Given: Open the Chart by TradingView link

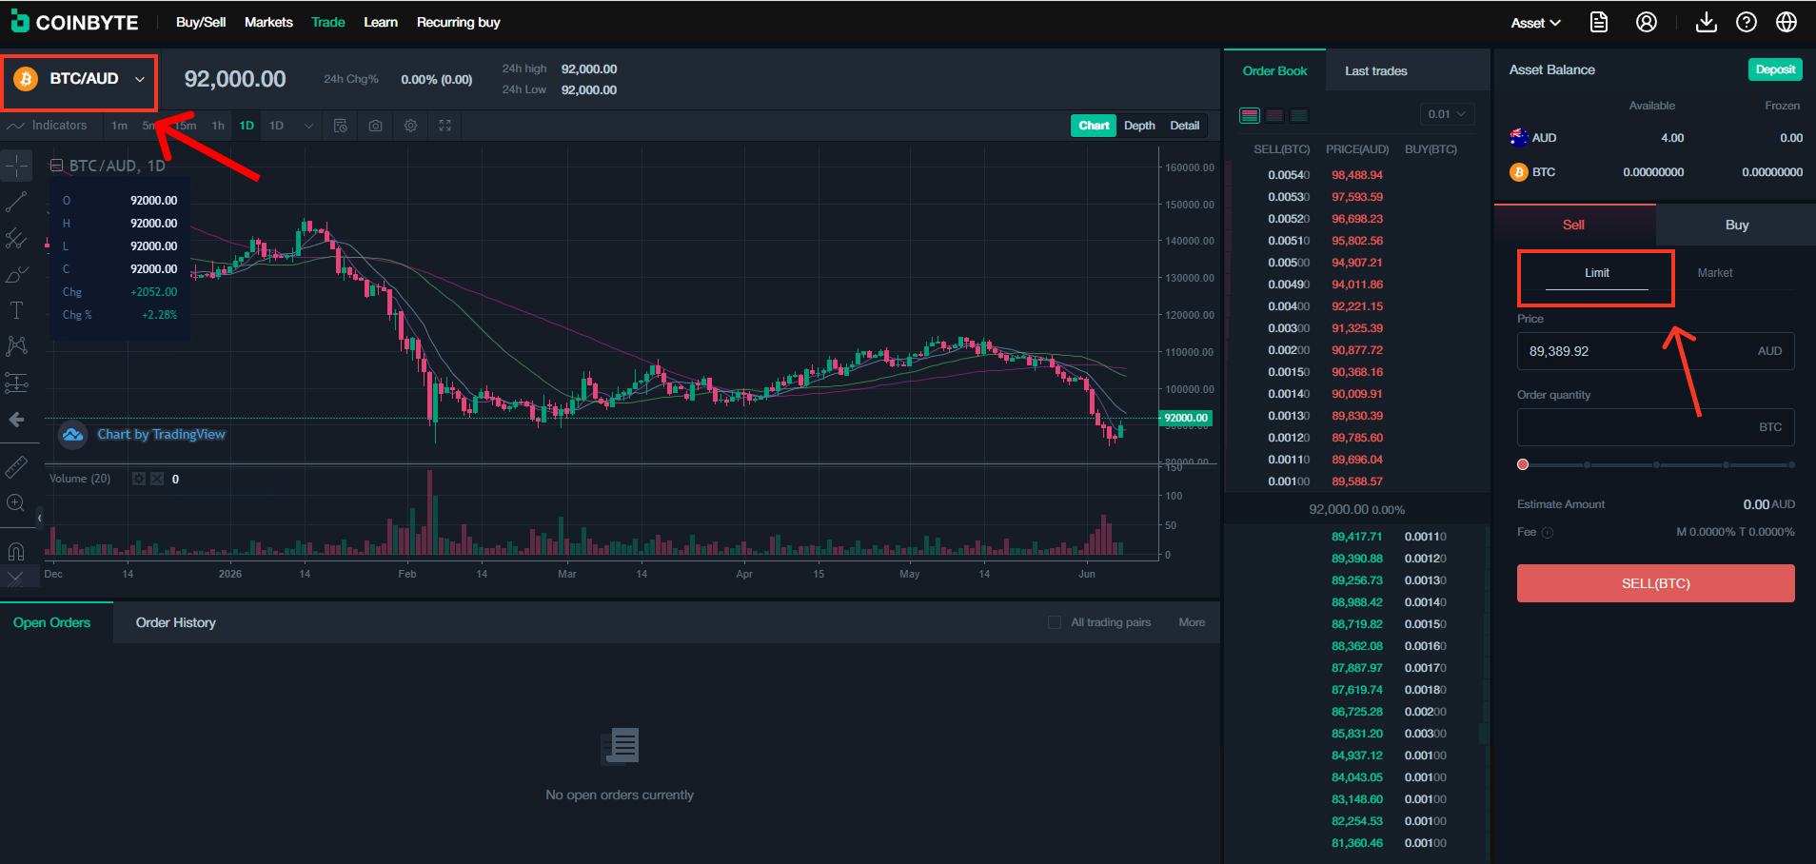Looking at the screenshot, I should click(x=162, y=434).
